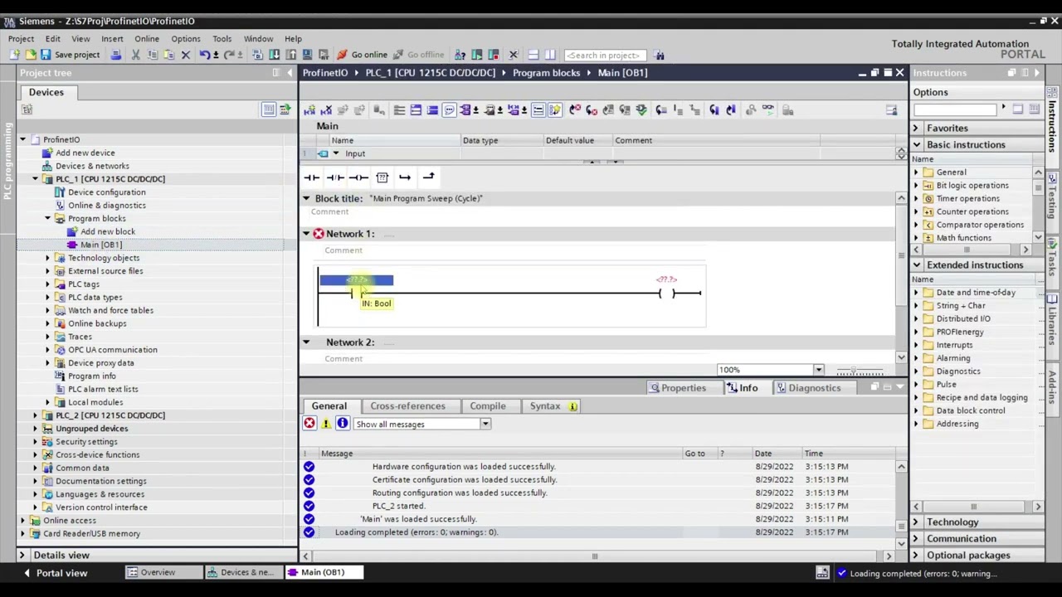Expand the Favorites section in Instructions

[x=916, y=129]
